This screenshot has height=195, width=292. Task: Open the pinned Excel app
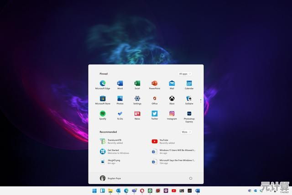pos(137,85)
